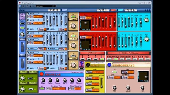Open the second V.C.F Type LP selector
Viewport: 170px width, 95px height.
[86, 37]
